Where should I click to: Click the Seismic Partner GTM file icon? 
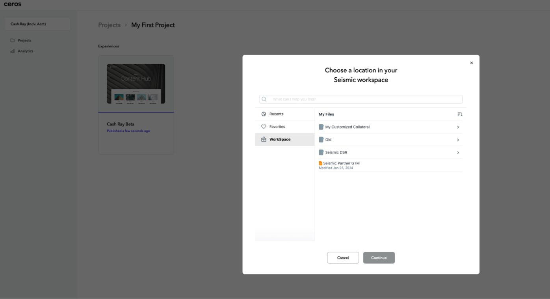(320, 163)
